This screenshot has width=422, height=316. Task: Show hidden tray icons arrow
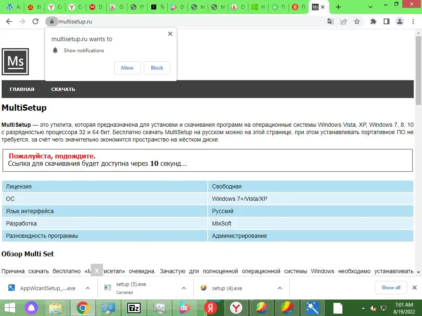pos(363,308)
